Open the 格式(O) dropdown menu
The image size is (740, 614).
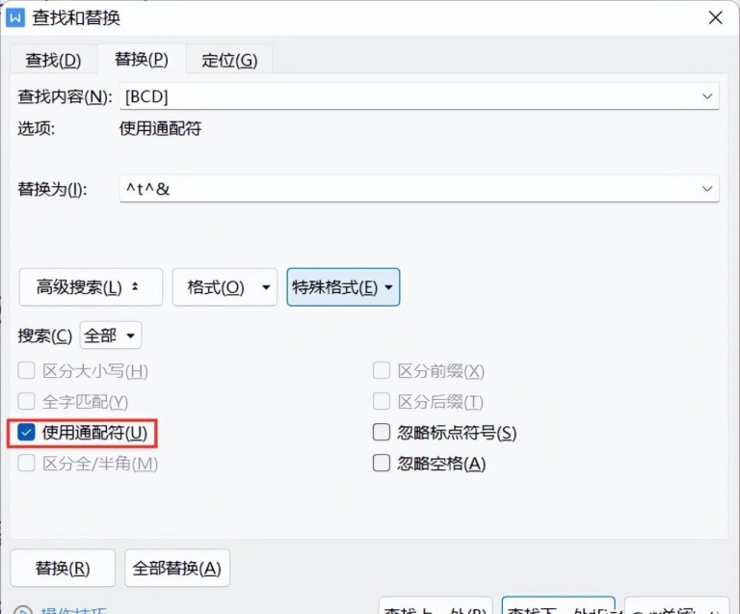[x=225, y=287]
